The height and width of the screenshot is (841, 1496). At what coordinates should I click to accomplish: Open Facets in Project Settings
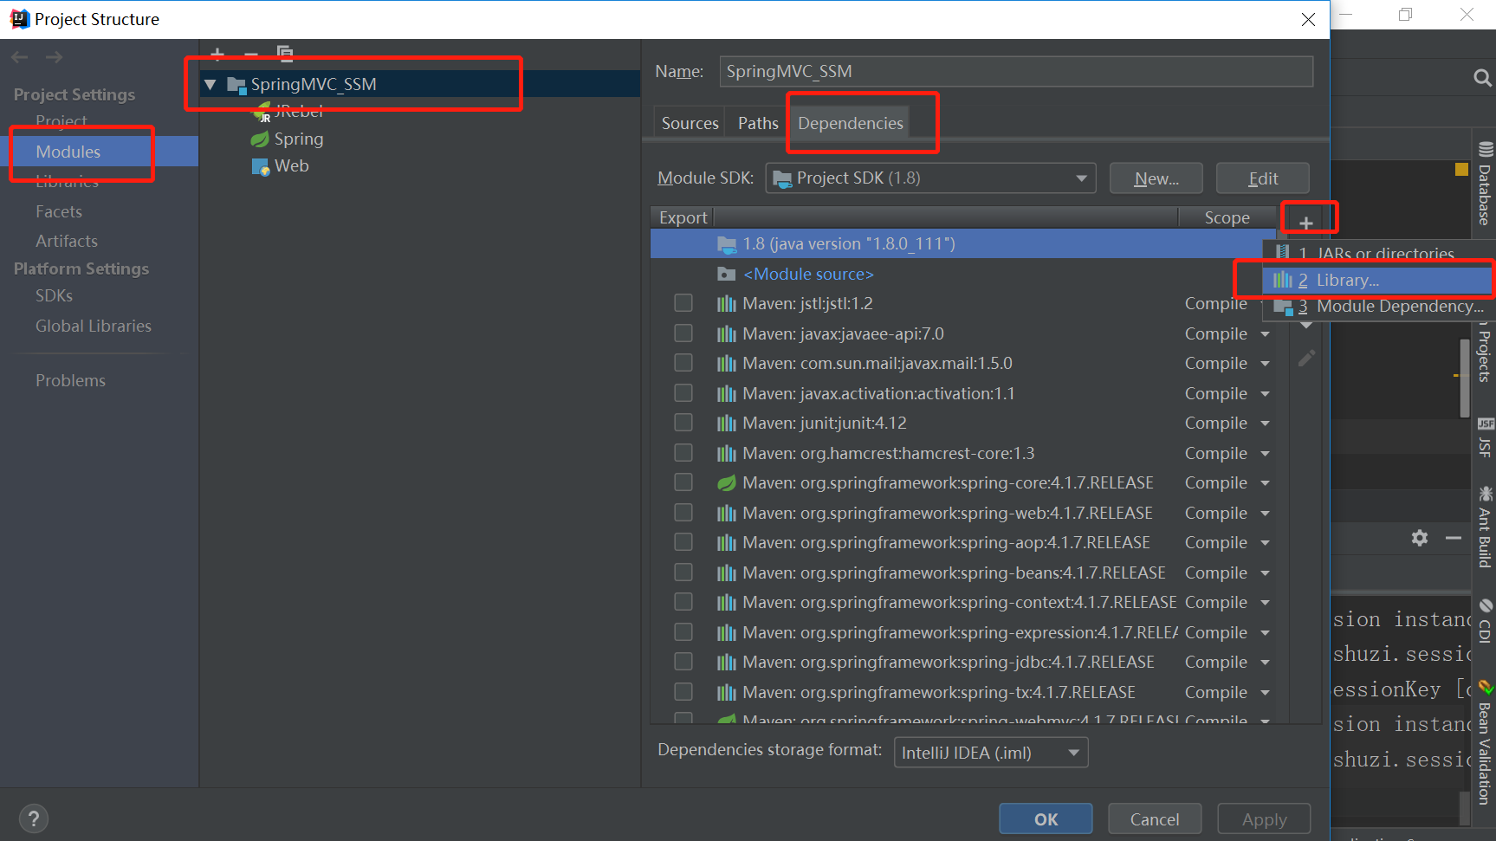point(59,211)
